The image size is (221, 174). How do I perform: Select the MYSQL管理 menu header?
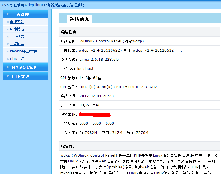pos(25,68)
